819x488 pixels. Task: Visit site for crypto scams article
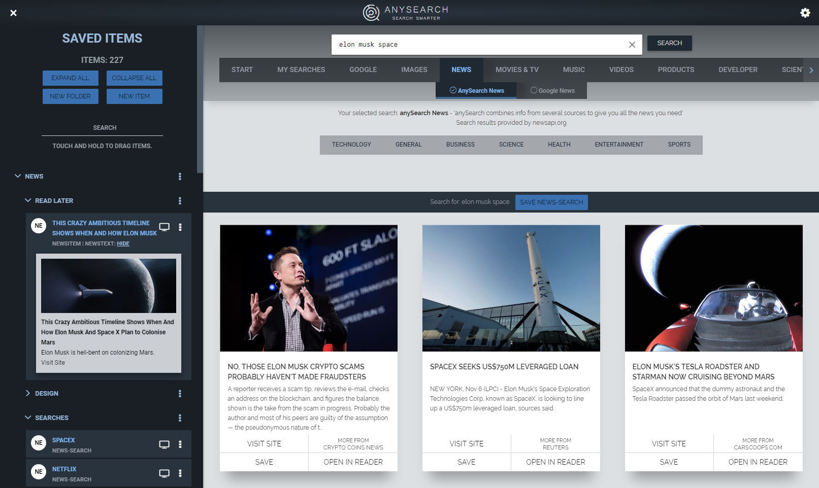[x=264, y=444]
